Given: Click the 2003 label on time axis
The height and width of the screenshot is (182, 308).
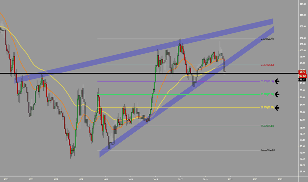Looking at the screenshot, I should [6, 179].
